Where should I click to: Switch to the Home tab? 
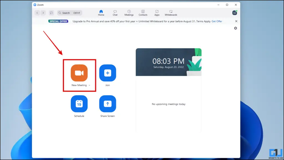tap(101, 13)
